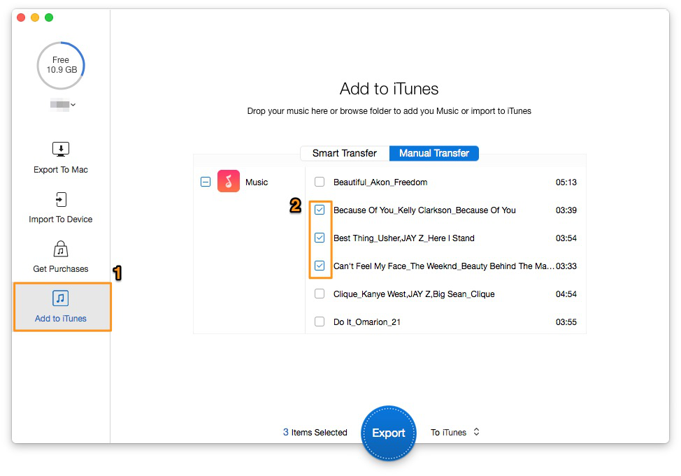Maximize the window with green button

pyautogui.click(x=49, y=17)
